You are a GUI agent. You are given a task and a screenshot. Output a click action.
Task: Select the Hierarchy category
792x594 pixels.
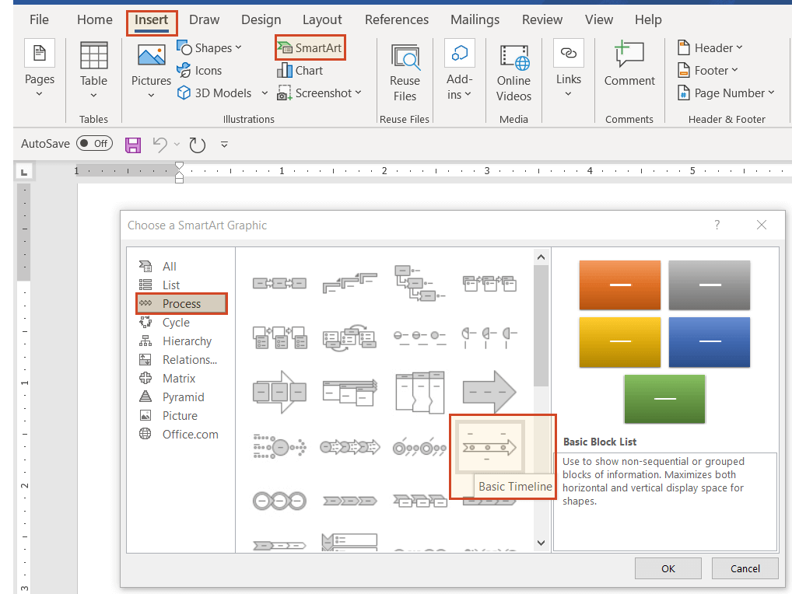coord(187,341)
